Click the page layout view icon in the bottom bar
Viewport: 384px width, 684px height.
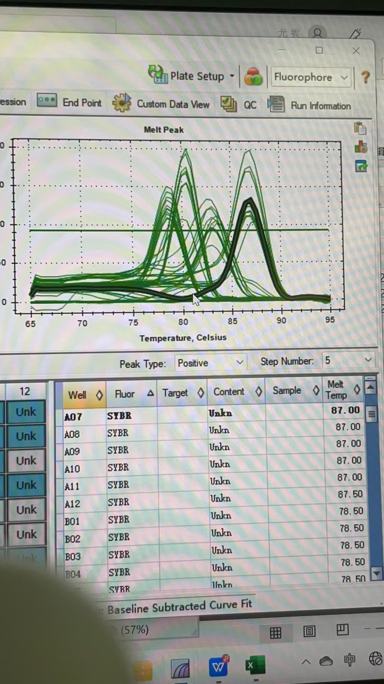[x=309, y=631]
